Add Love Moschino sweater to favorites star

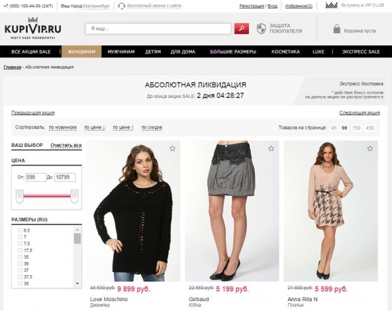(172, 148)
